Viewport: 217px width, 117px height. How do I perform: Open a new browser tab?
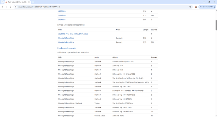pyautogui.click(x=33, y=2)
